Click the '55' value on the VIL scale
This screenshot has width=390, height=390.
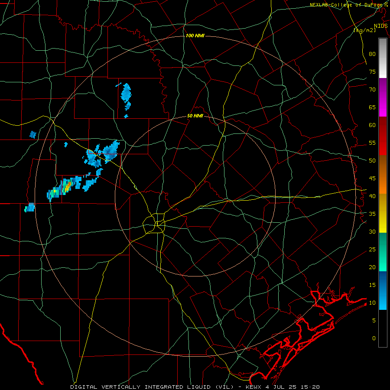point(372,143)
